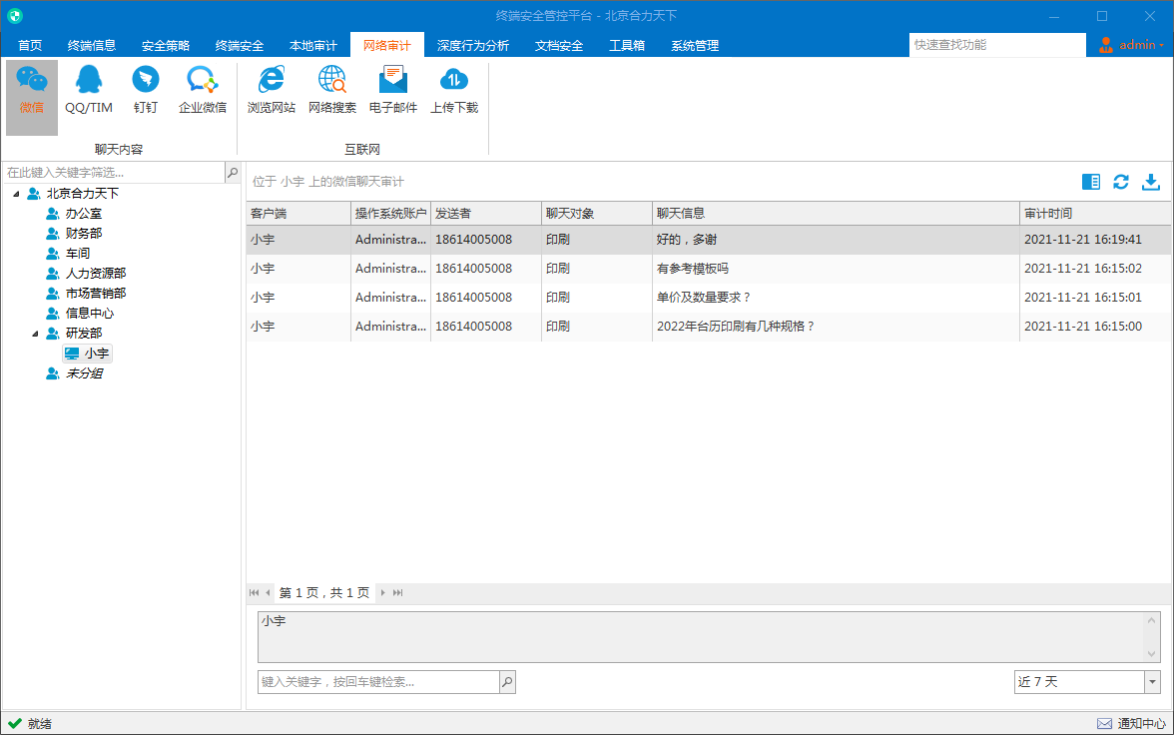Image resolution: width=1174 pixels, height=735 pixels.
Task: Click the tree filter search icon
Action: [x=233, y=173]
